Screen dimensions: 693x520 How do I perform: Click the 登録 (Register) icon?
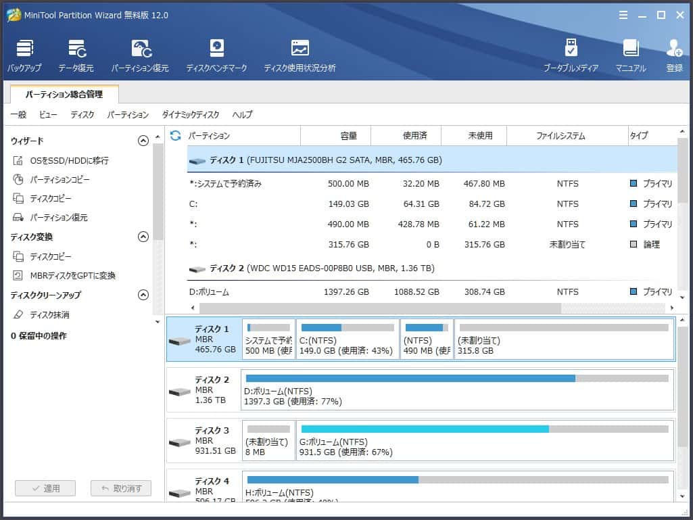(x=675, y=55)
